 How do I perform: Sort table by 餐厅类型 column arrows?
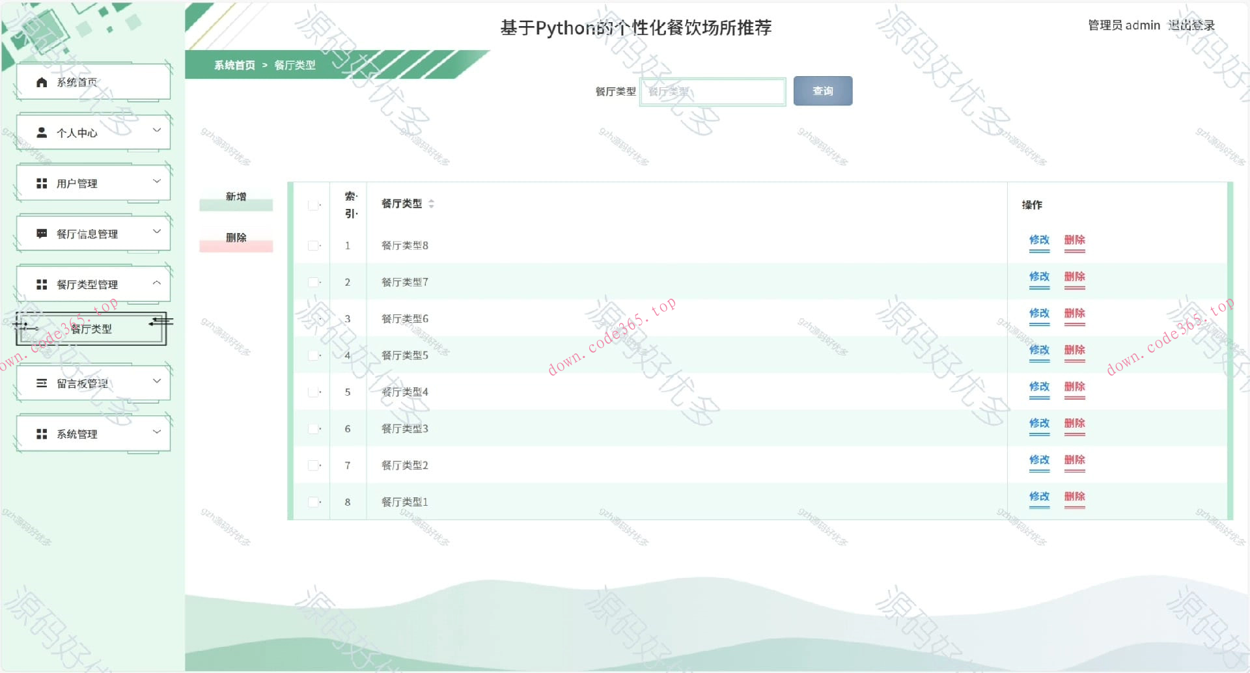coord(431,204)
